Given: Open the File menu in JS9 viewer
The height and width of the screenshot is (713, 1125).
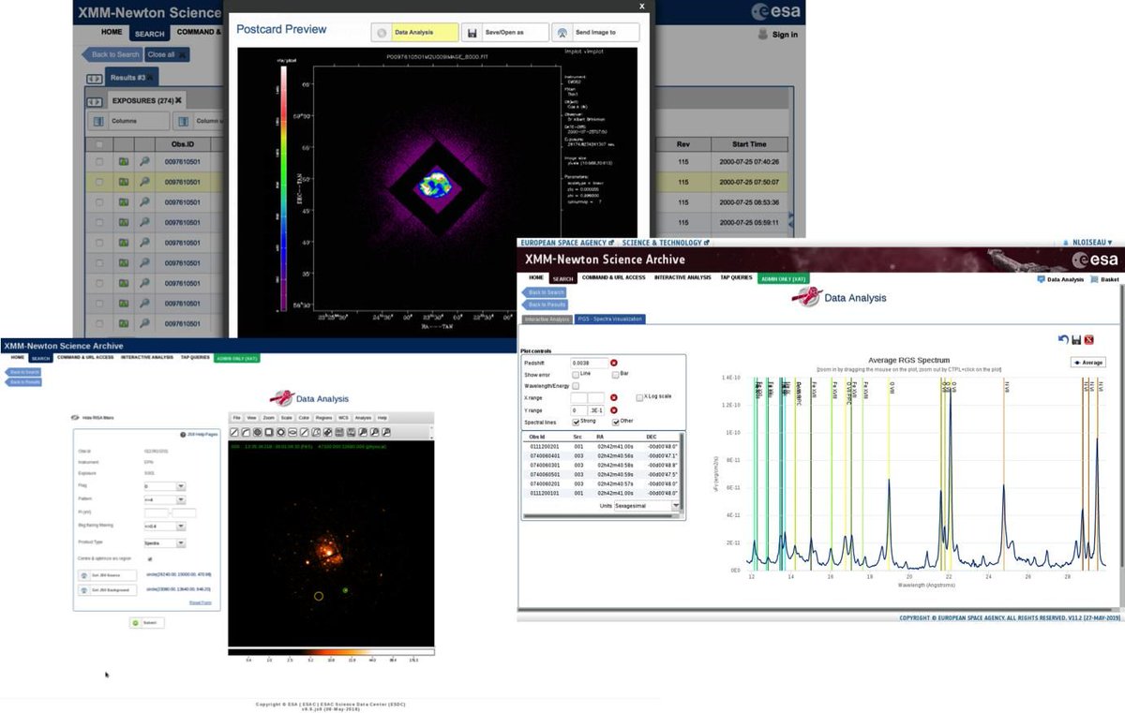Looking at the screenshot, I should (x=236, y=418).
